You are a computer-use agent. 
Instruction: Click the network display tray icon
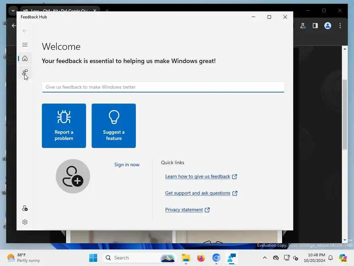tap(287, 258)
